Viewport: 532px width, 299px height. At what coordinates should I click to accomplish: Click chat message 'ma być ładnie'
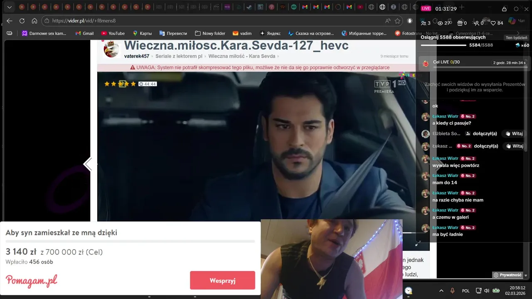[x=448, y=234]
